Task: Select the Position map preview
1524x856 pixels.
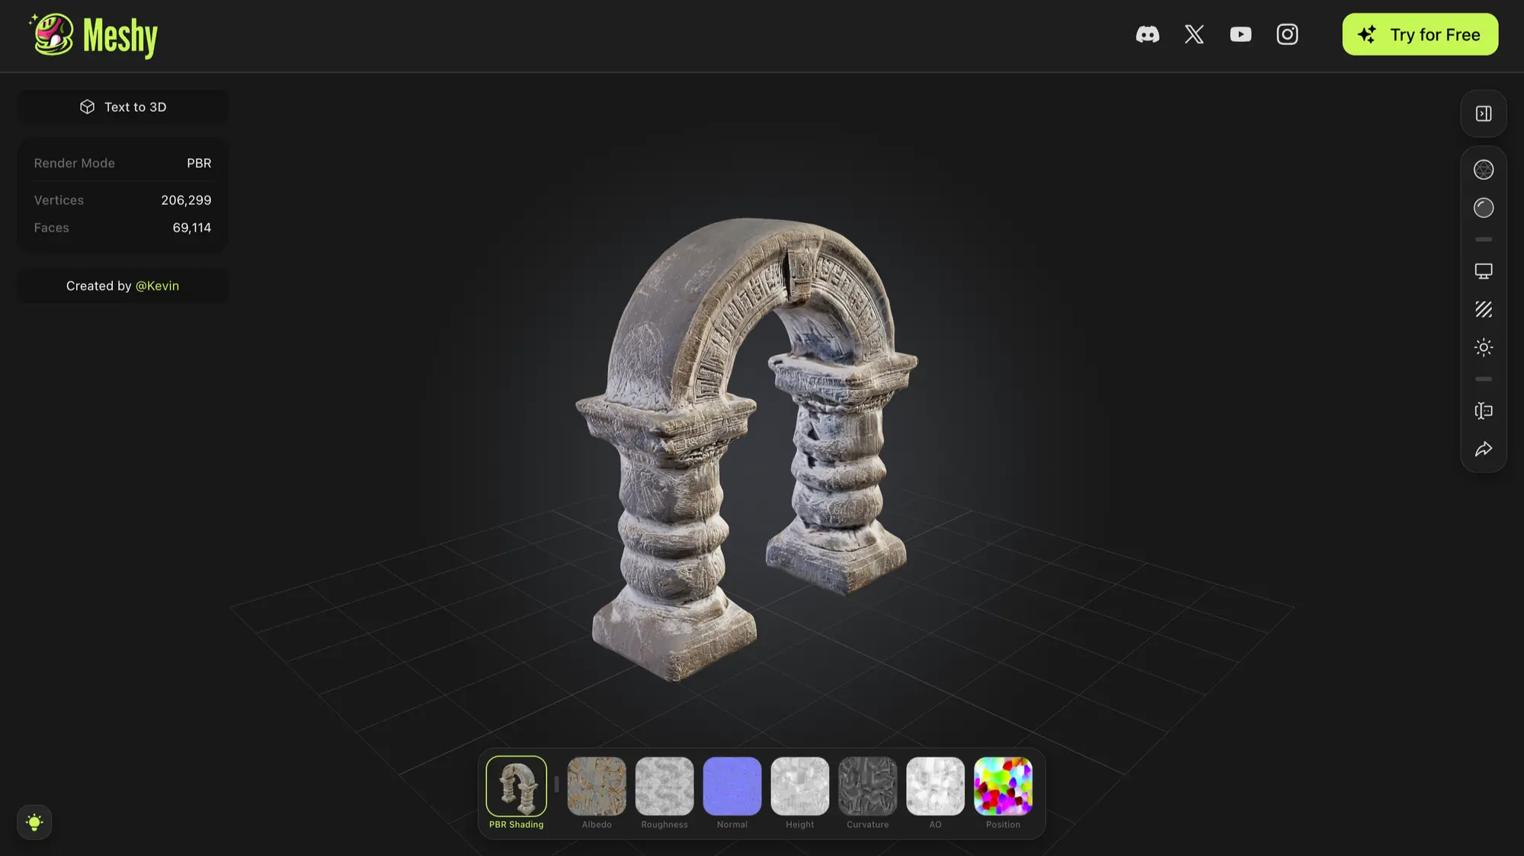Action: 1003,786
